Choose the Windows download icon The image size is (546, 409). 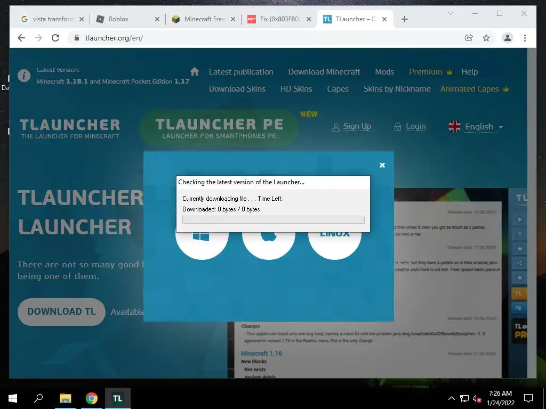202,246
